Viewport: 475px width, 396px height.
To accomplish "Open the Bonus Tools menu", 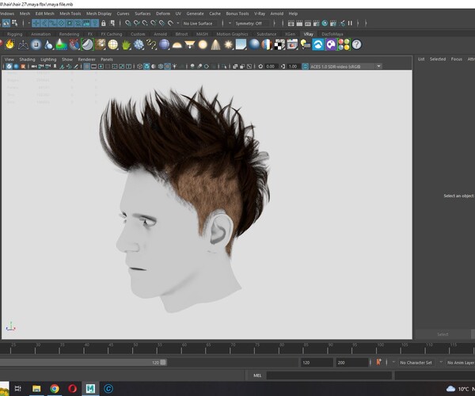I will pos(237,13).
